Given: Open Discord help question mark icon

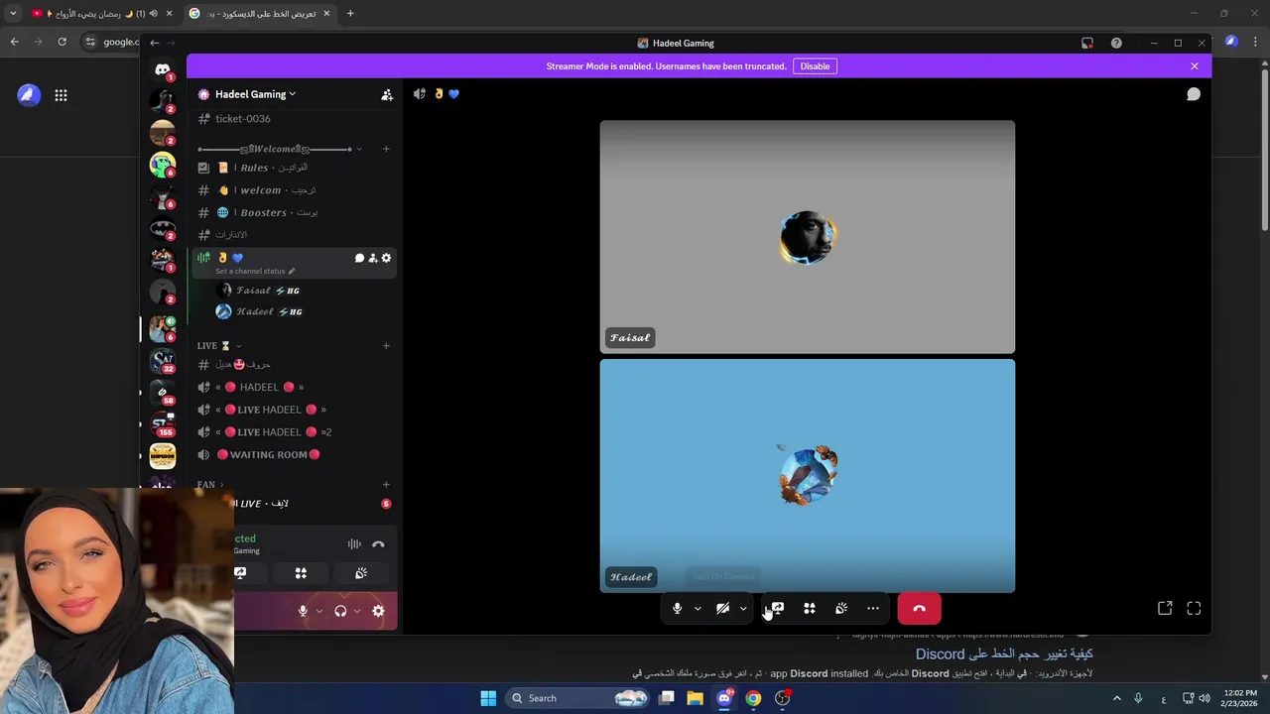Looking at the screenshot, I should click(x=1116, y=43).
